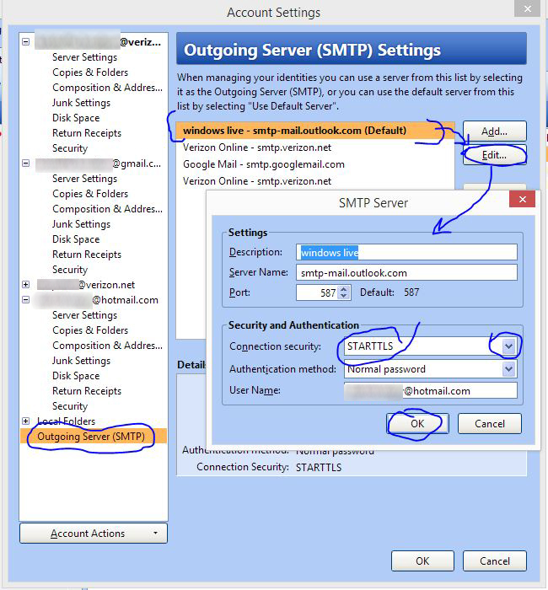The image size is (548, 590).
Task: Open Security under the @hotmail.com account
Action: point(70,406)
